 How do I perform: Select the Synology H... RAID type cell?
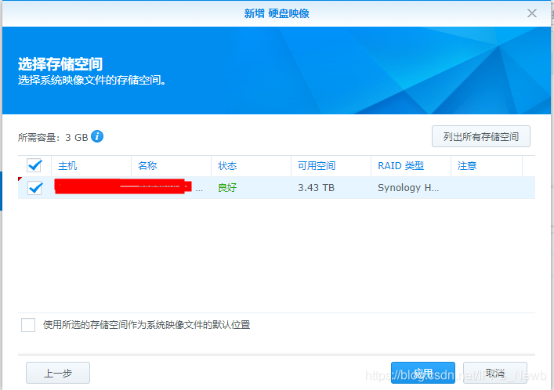[x=408, y=188]
